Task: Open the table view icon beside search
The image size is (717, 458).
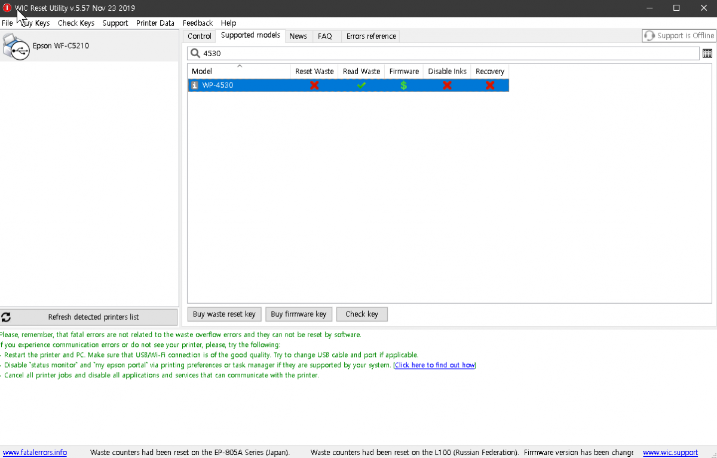Action: (x=707, y=53)
